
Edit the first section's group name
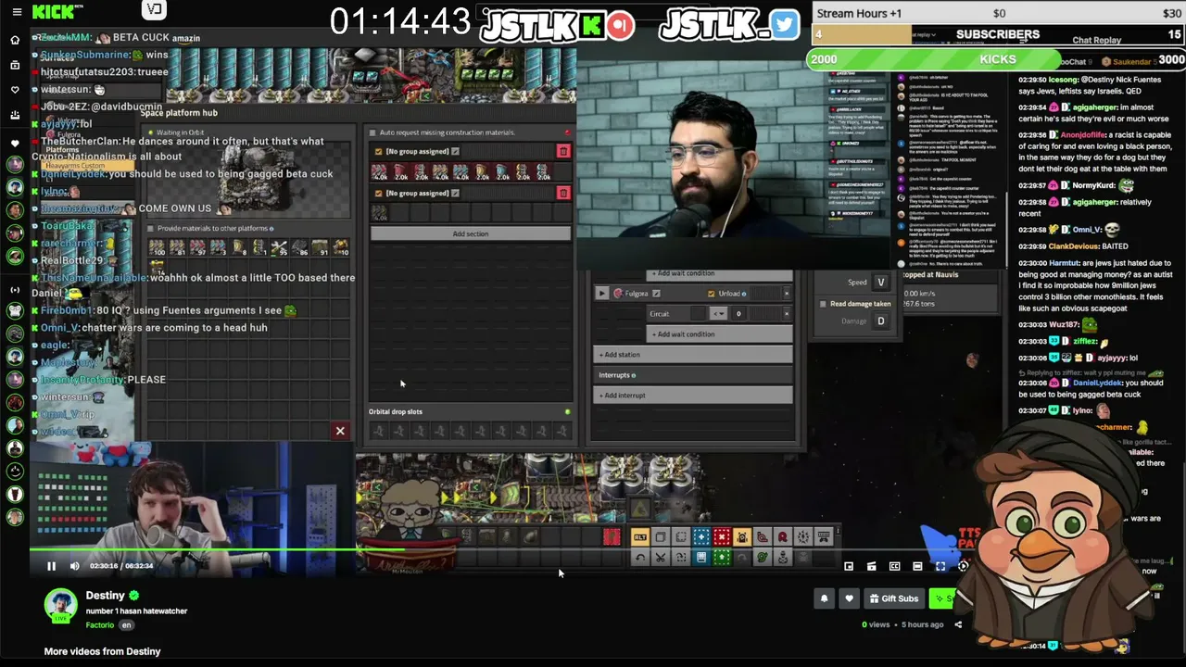pyautogui.click(x=455, y=151)
